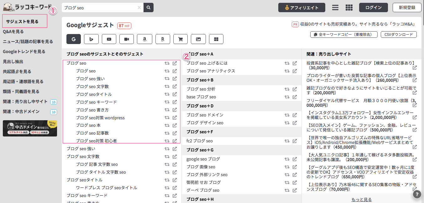Switch to the image suggest source icon
The height and width of the screenshot is (203, 424).
198,39
